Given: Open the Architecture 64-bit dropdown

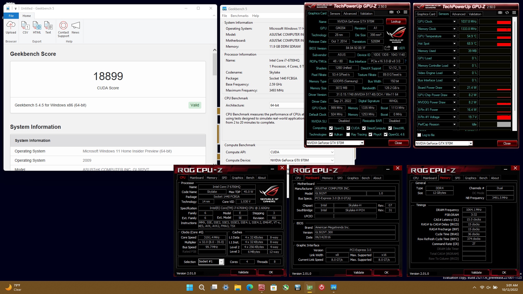Looking at the screenshot, I should click(x=287, y=105).
